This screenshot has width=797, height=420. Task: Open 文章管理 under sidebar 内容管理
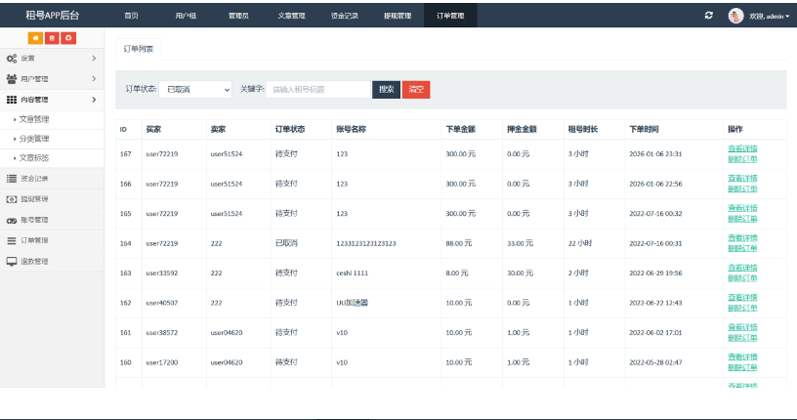(34, 119)
